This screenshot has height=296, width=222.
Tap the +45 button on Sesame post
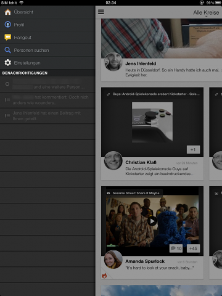(x=193, y=249)
